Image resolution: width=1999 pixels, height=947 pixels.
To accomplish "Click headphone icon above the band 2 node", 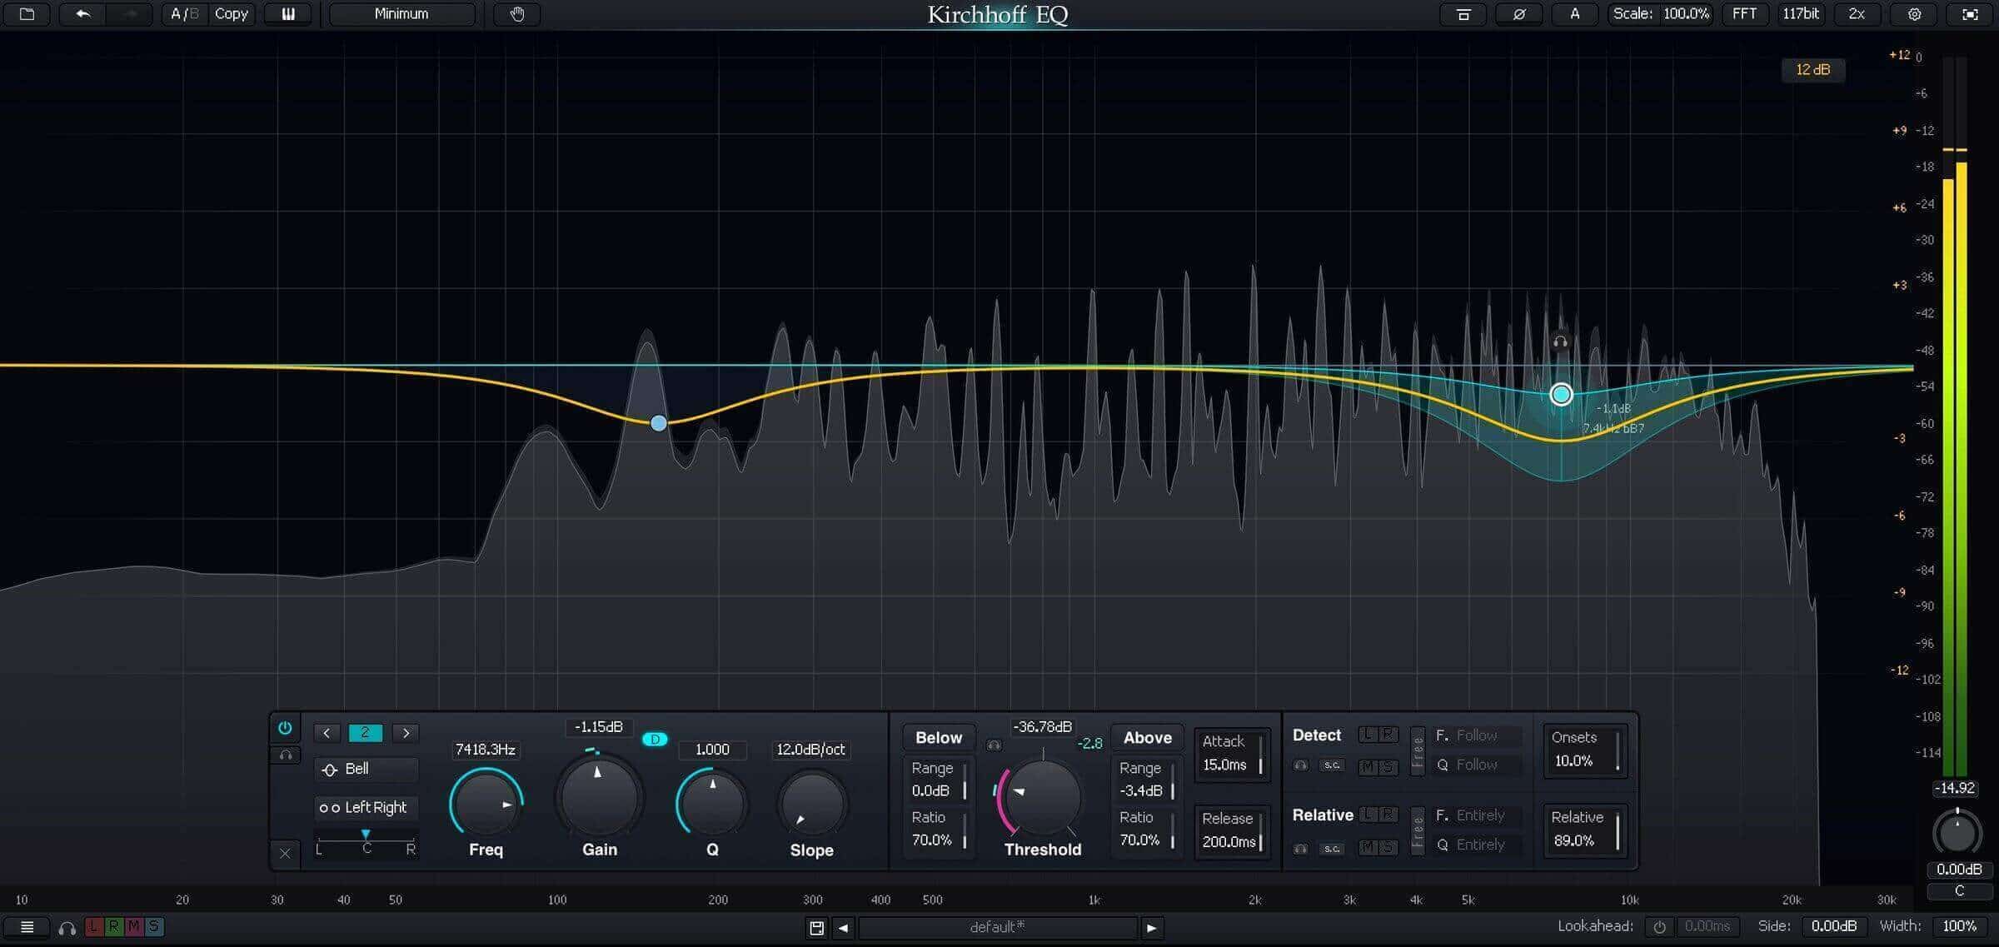I will [1560, 341].
